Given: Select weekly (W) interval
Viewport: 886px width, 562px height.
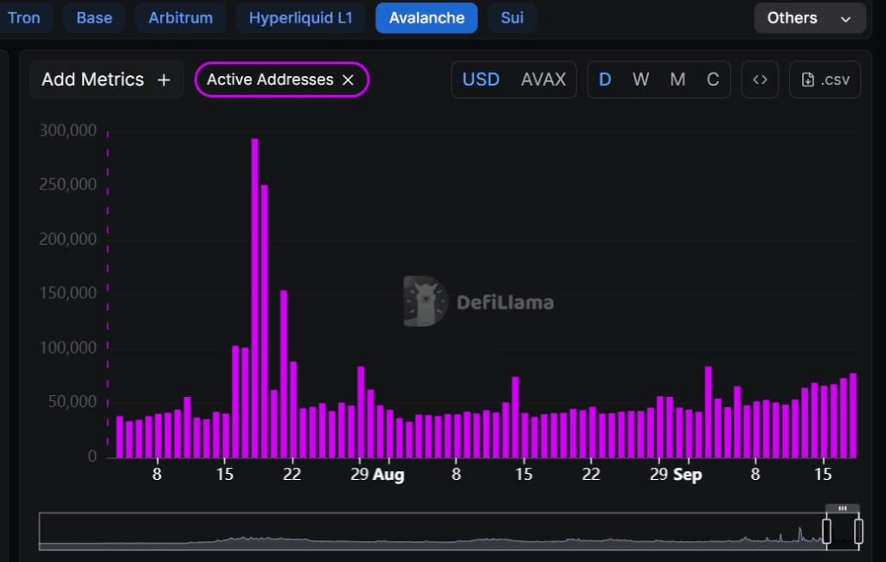Looking at the screenshot, I should tap(640, 80).
